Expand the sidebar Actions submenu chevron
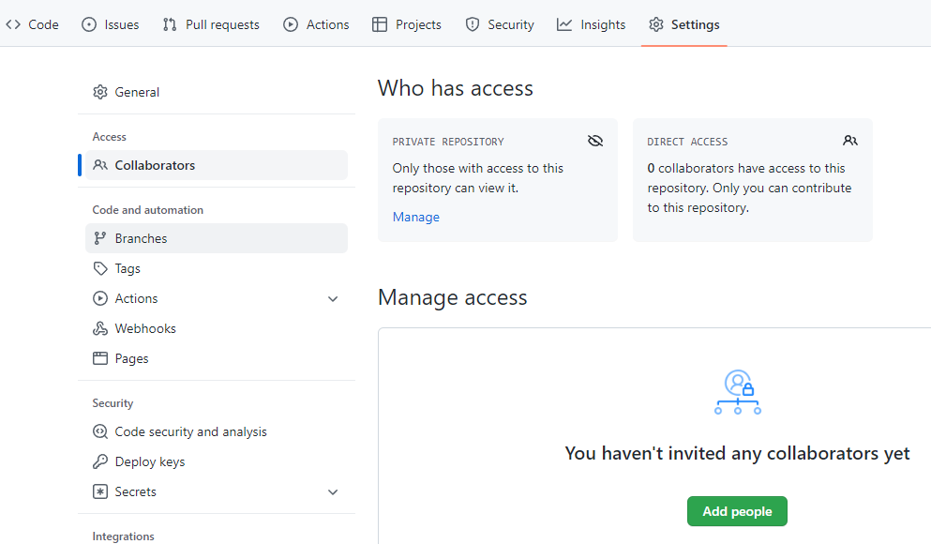 point(333,298)
